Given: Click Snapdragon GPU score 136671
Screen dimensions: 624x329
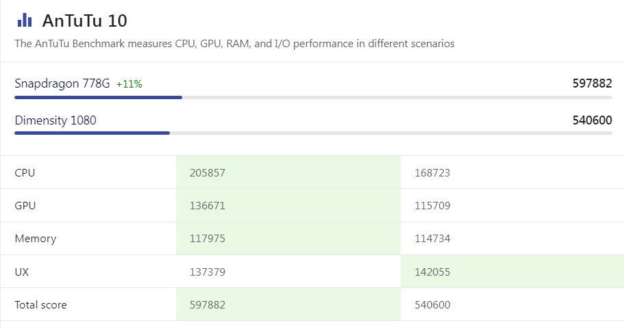Looking at the screenshot, I should (208, 206).
